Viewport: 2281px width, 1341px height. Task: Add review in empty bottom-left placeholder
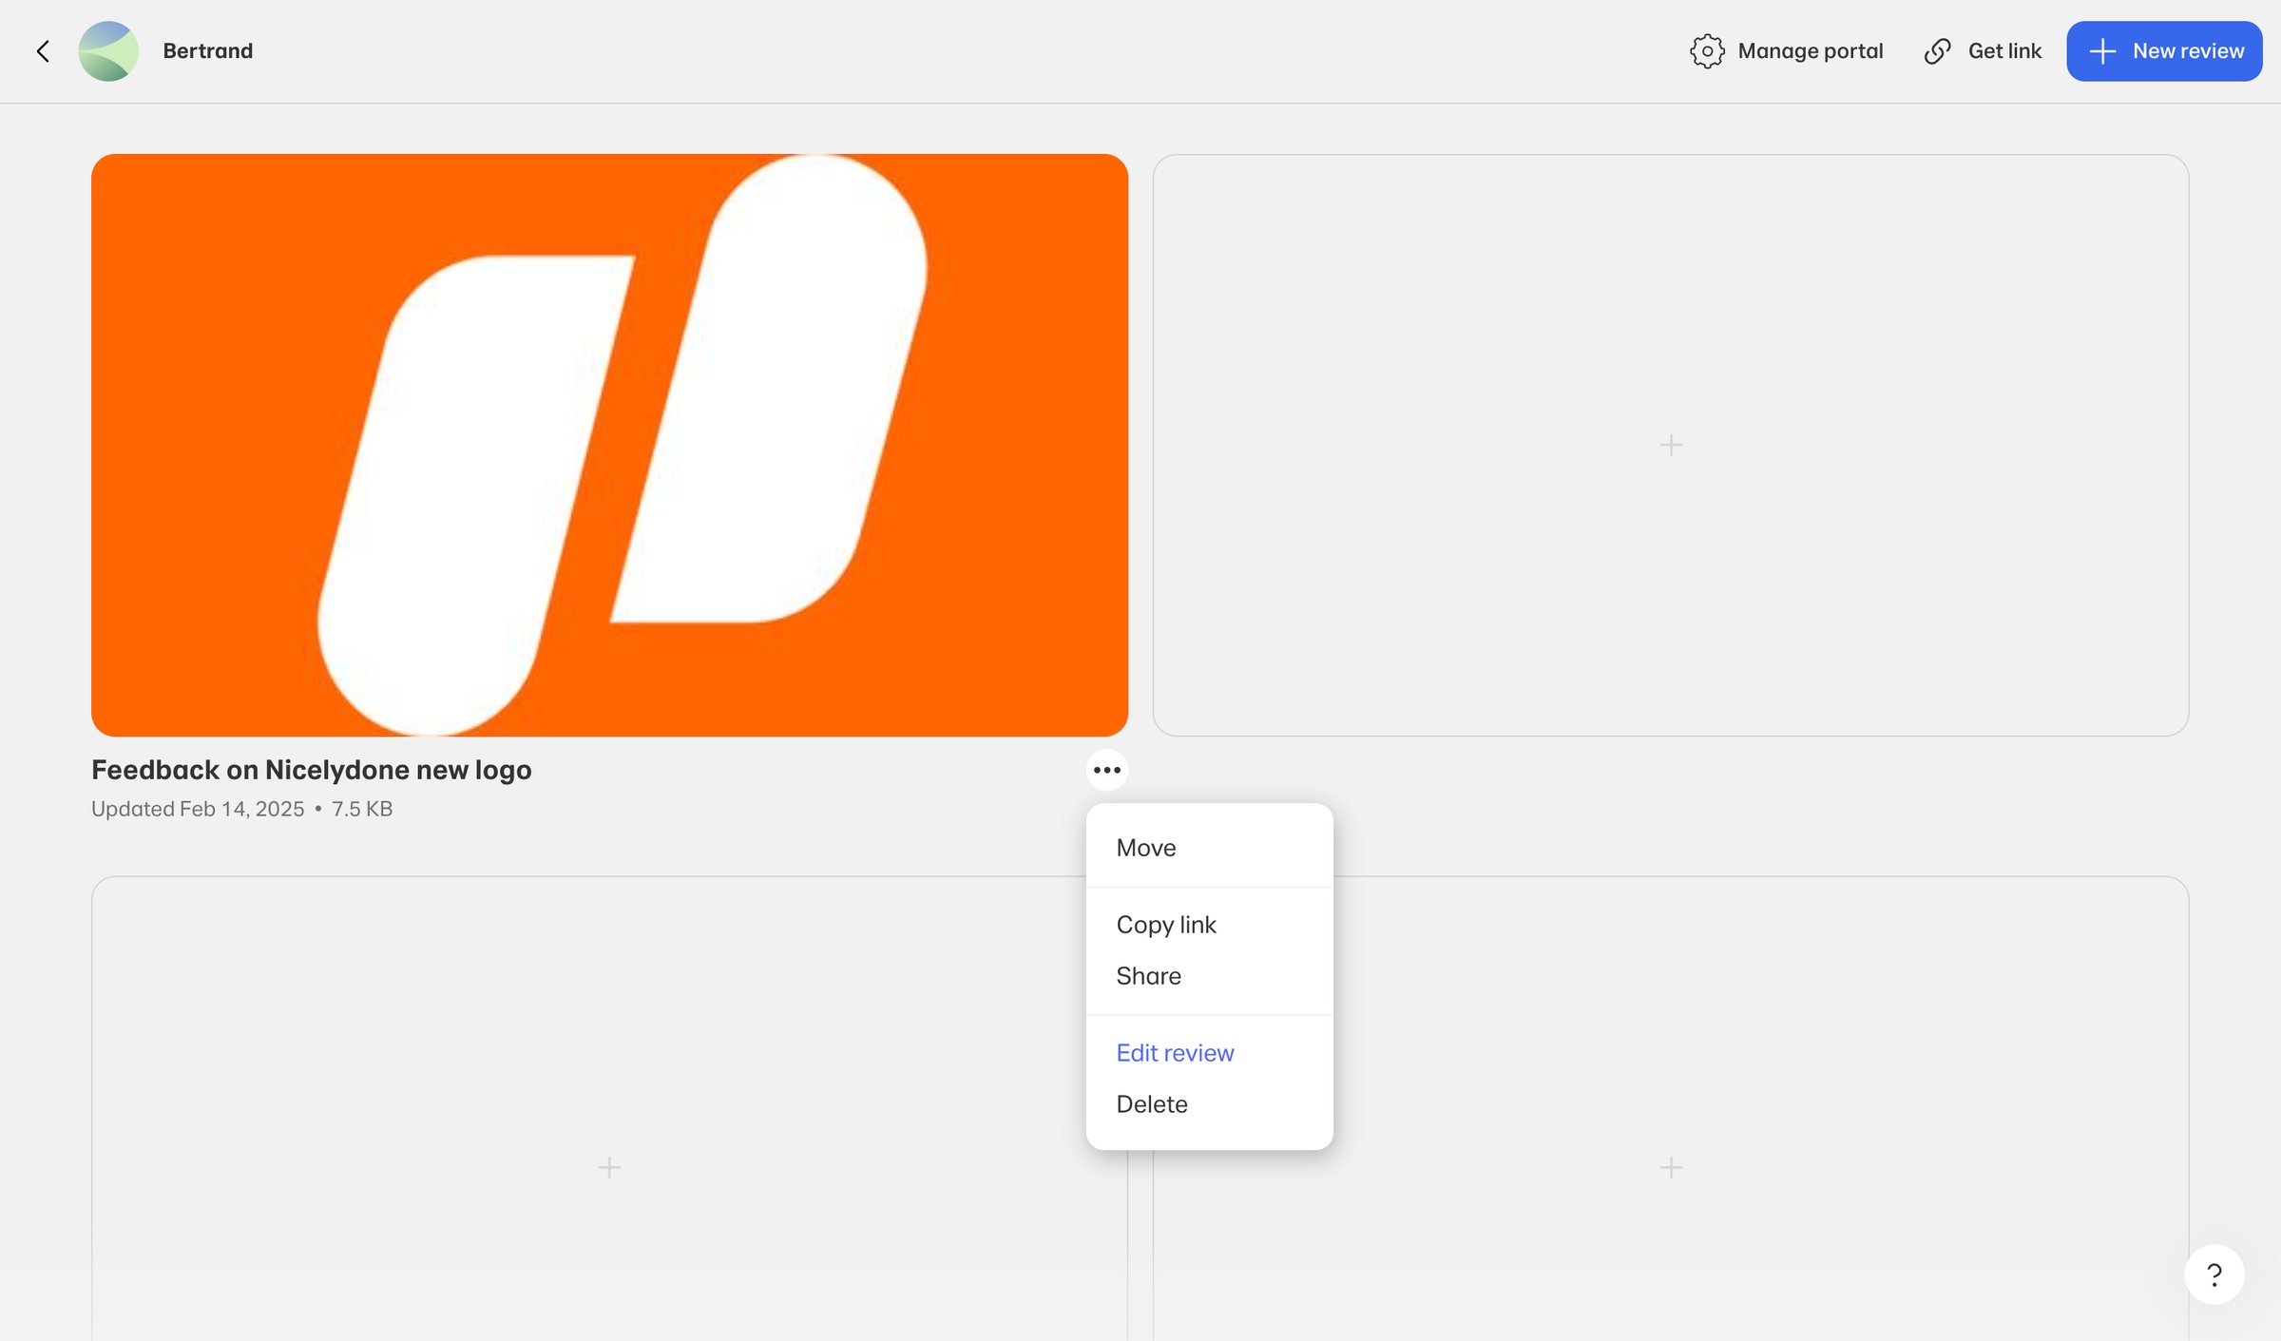coord(609,1167)
